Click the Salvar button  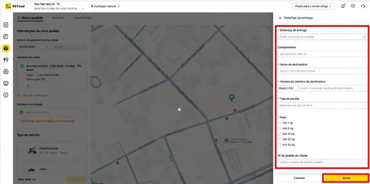[346, 178]
